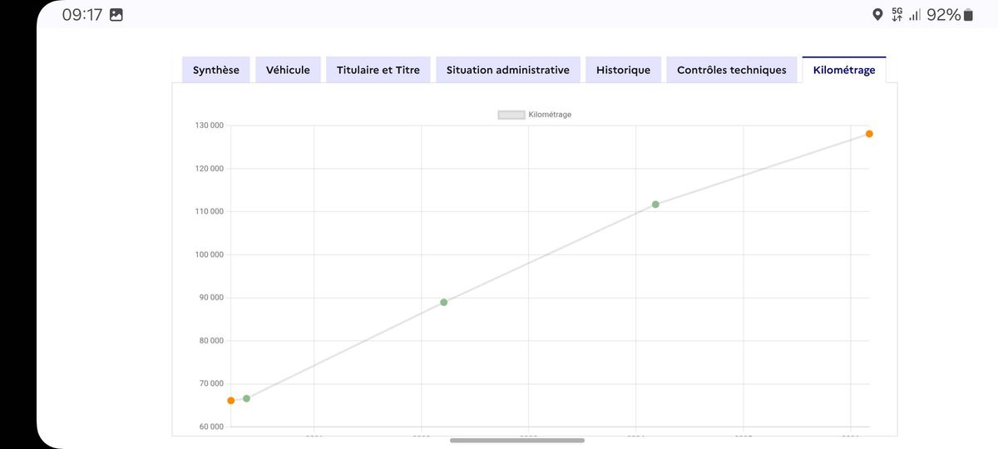Open the Contrôles techniques tab

tap(732, 70)
